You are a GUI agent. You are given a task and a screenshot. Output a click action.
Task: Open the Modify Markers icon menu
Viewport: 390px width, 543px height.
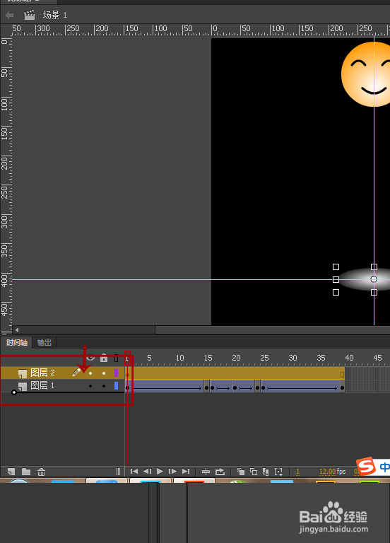278,472
